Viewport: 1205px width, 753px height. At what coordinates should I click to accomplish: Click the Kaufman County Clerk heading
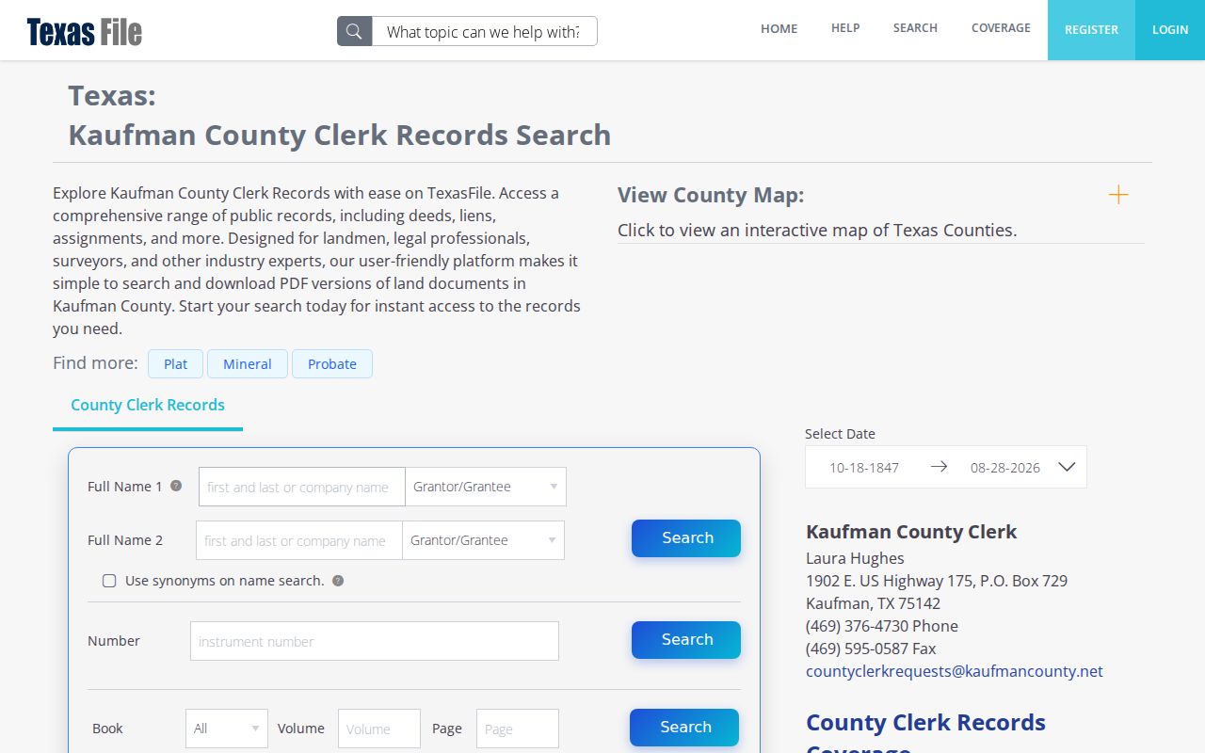tap(911, 532)
